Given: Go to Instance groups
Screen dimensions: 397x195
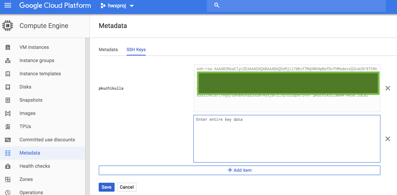Looking at the screenshot, I should click(x=37, y=61).
